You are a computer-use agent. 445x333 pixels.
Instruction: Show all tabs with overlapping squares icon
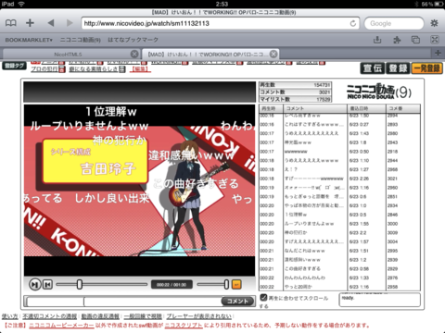pyautogui.click(x=415, y=40)
